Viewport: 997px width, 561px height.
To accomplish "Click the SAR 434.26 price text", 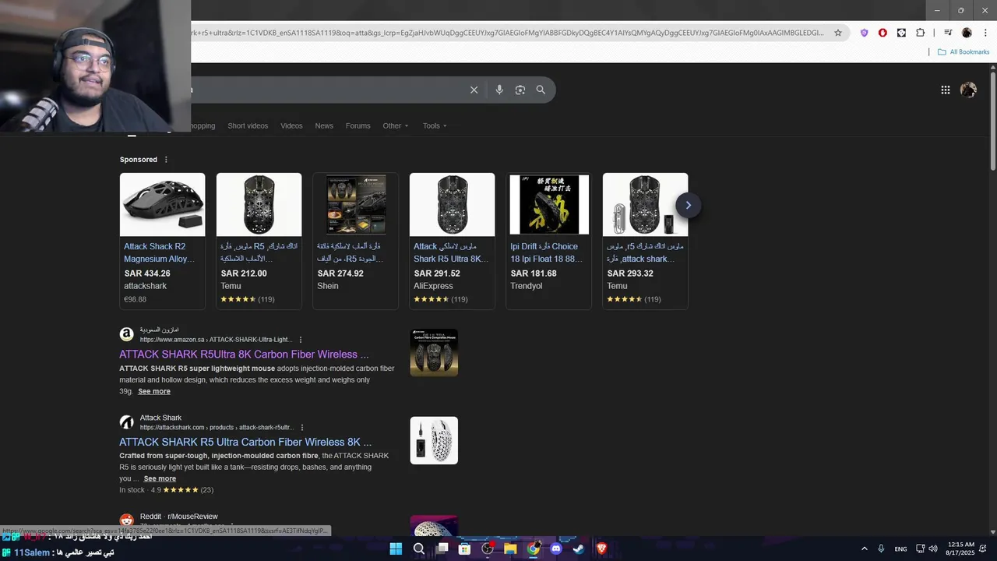I will click(147, 273).
